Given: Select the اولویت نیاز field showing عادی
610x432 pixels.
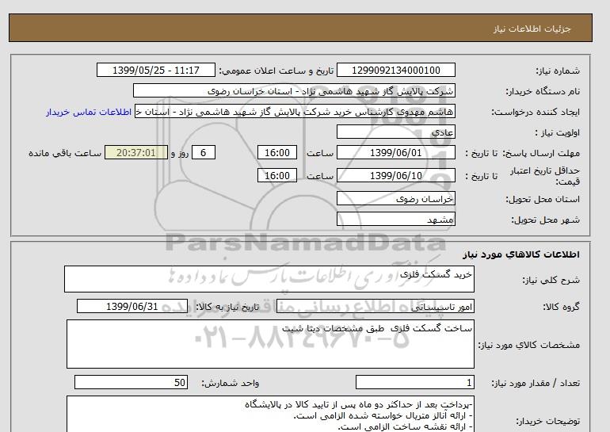Looking at the screenshot, I should click(x=395, y=132).
